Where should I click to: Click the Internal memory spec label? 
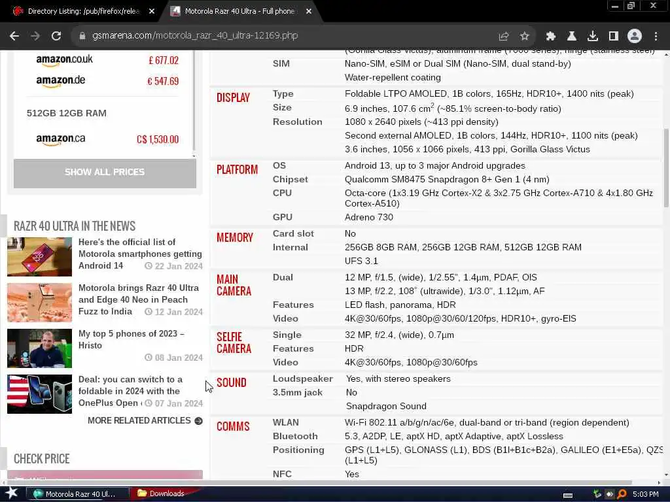click(290, 247)
